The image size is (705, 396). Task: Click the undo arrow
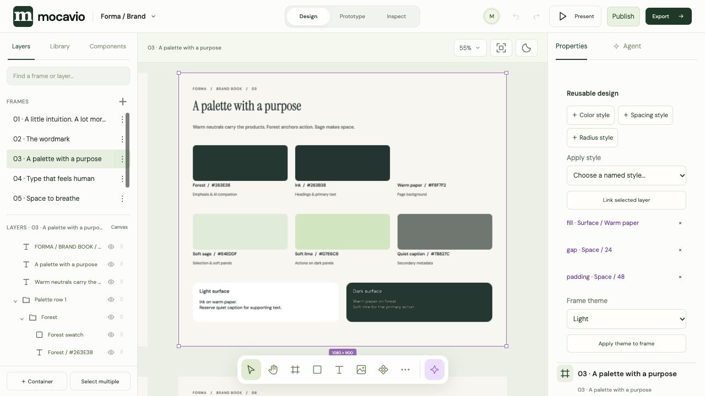(516, 16)
